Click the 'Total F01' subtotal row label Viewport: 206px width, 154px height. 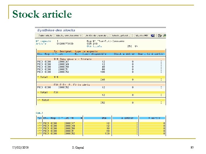coord(48,92)
